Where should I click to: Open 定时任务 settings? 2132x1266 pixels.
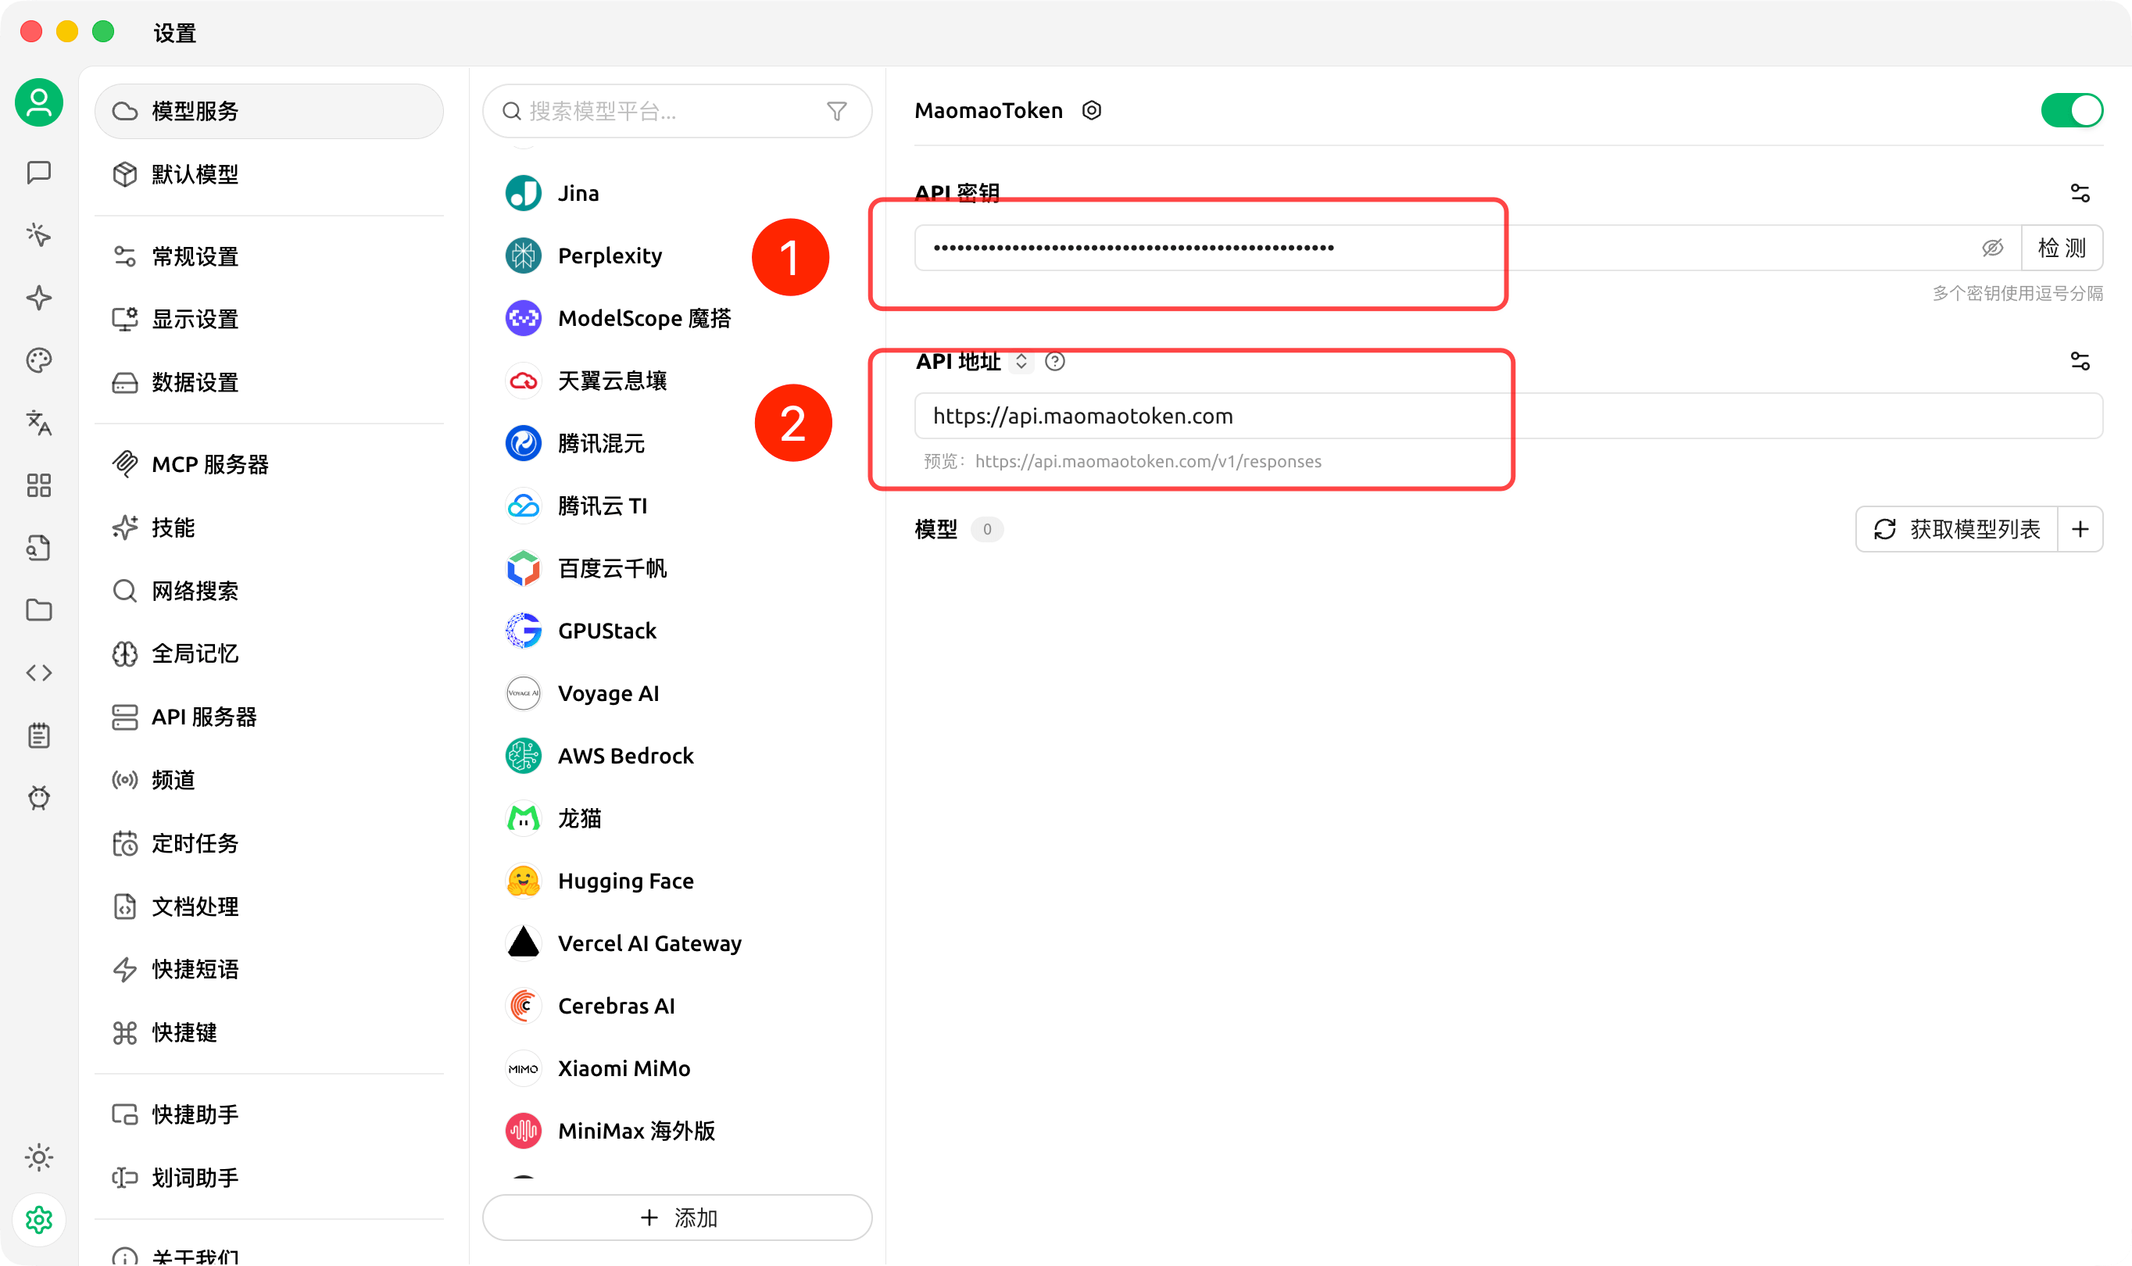pos(269,843)
